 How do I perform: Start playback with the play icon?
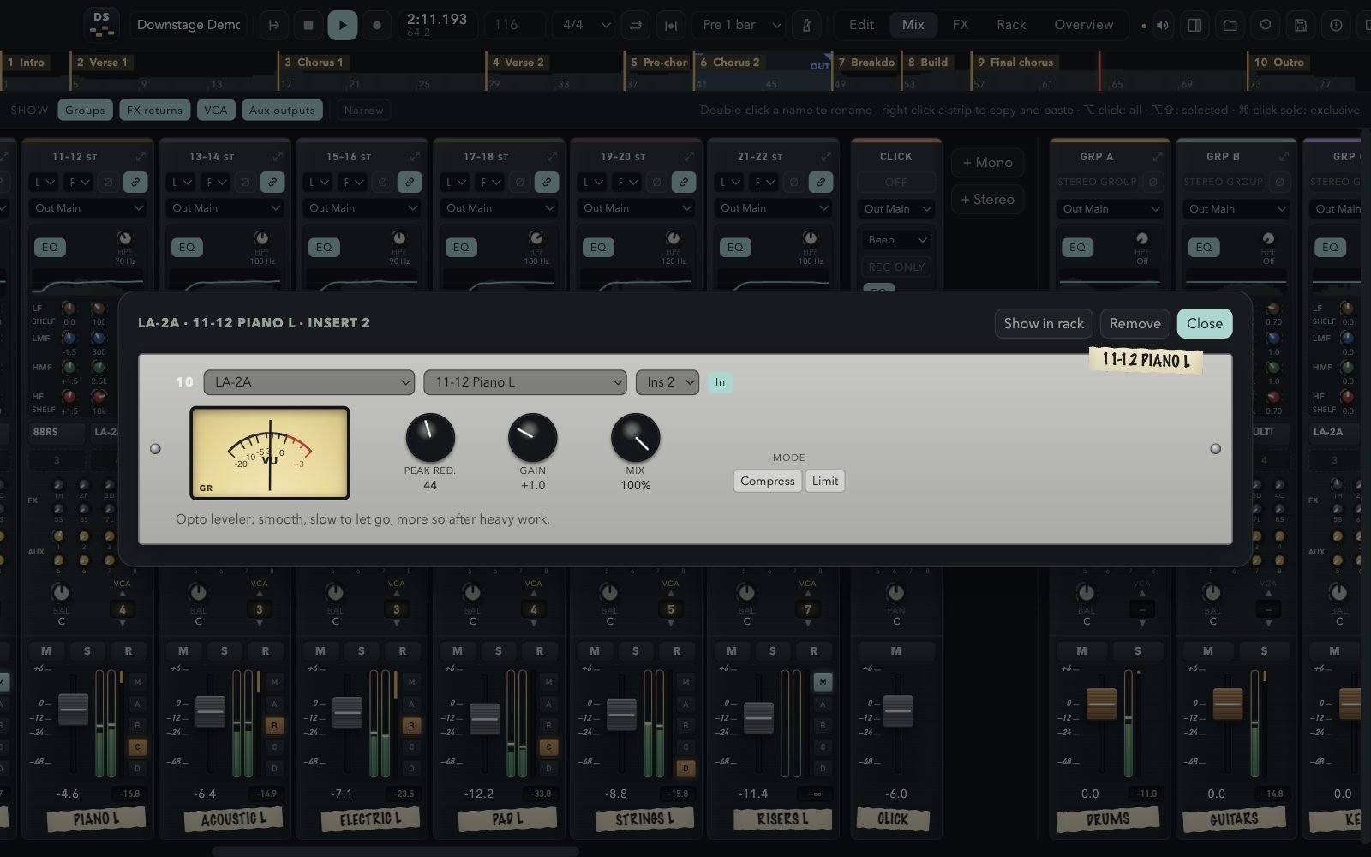[343, 25]
